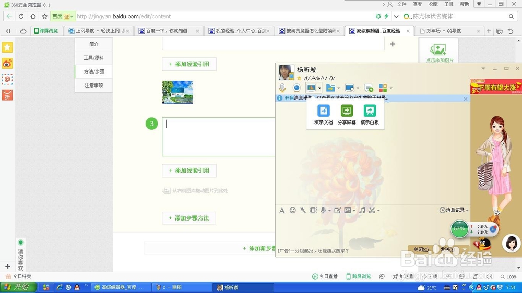Start video call with webcam icon
Screen dimensions: 522x293
coord(296,88)
